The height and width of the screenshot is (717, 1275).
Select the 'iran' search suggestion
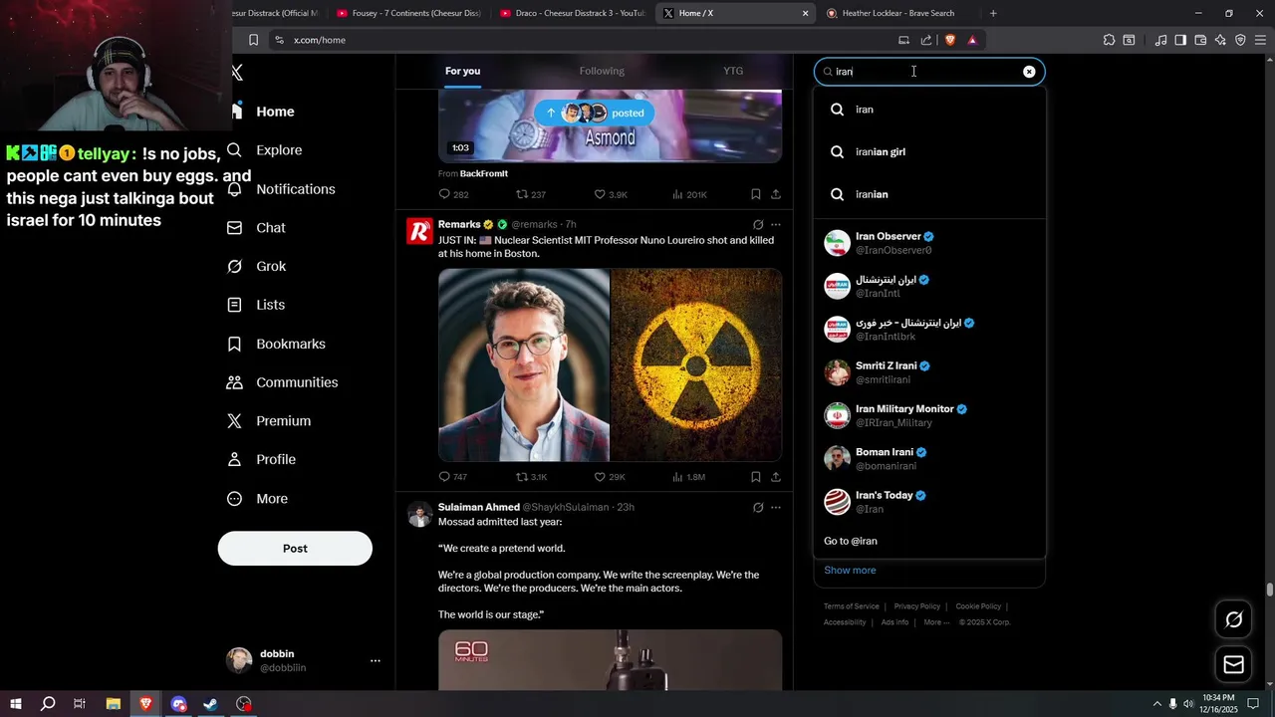click(x=929, y=110)
